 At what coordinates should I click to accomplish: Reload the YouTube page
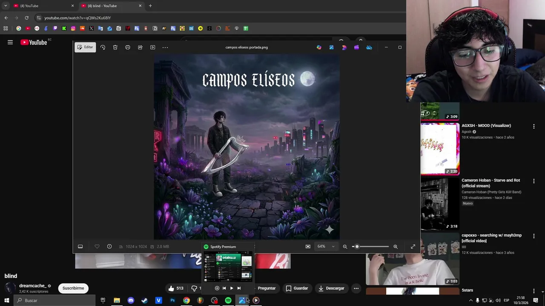[26, 18]
